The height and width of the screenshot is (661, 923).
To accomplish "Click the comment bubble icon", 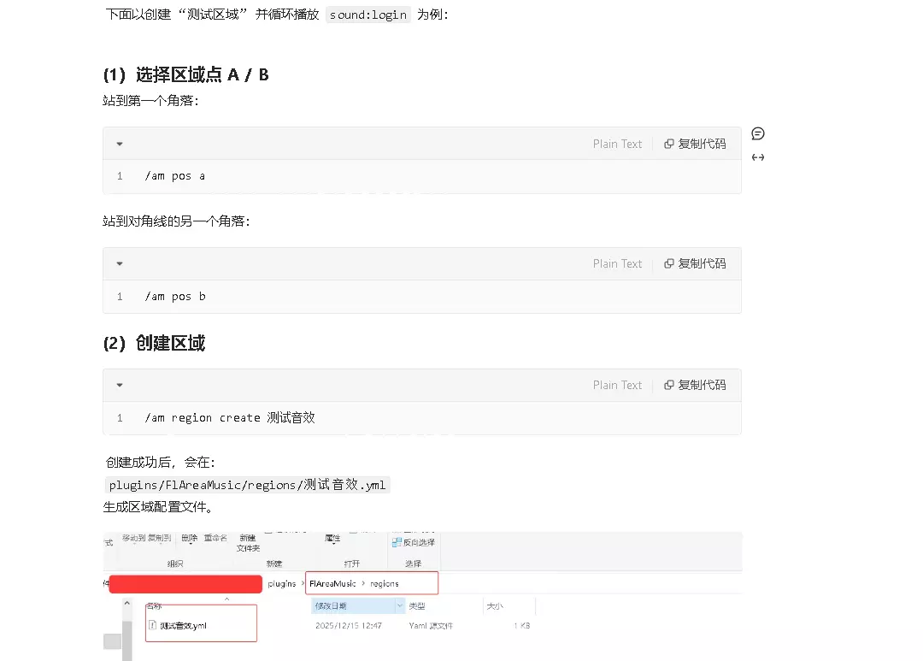I will (758, 133).
